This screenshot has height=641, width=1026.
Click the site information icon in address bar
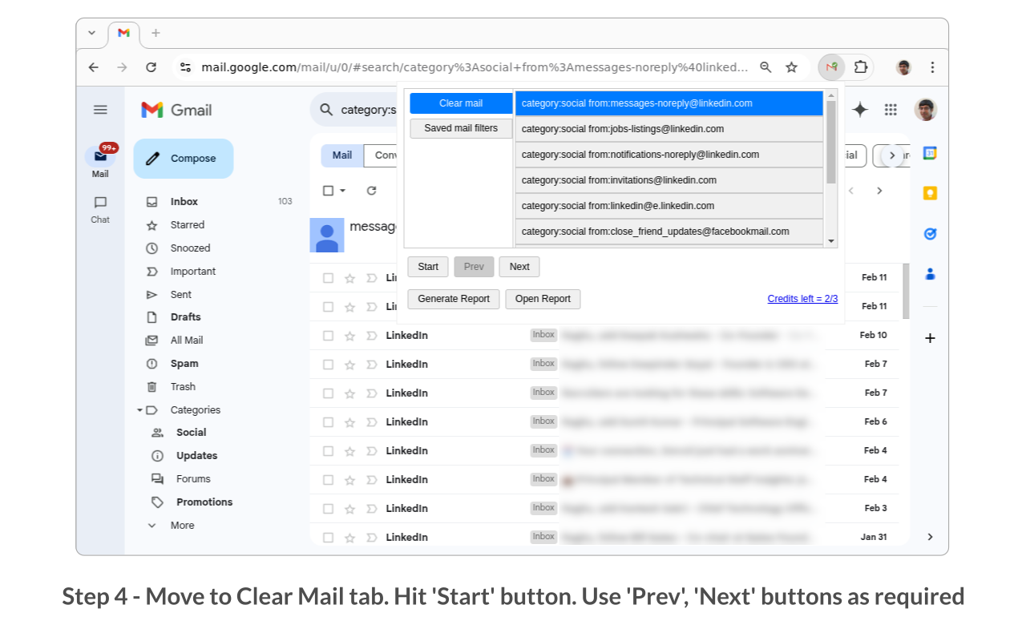tap(185, 67)
